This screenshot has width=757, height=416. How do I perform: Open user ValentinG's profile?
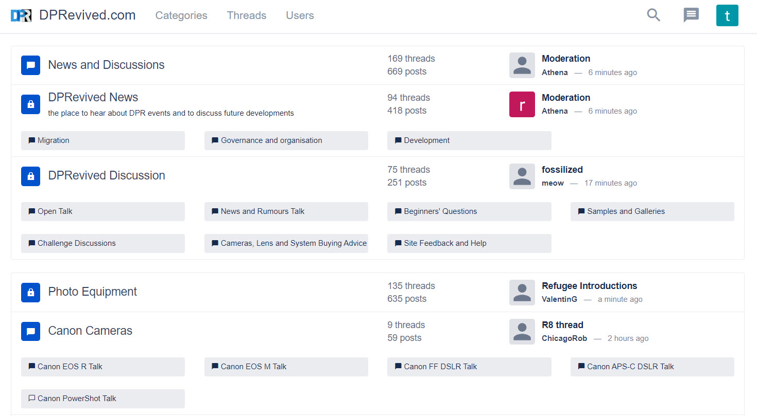559,299
